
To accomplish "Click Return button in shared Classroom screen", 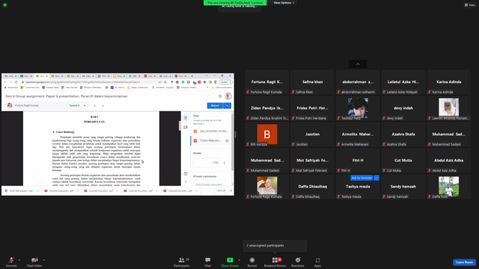I will pos(215,105).
